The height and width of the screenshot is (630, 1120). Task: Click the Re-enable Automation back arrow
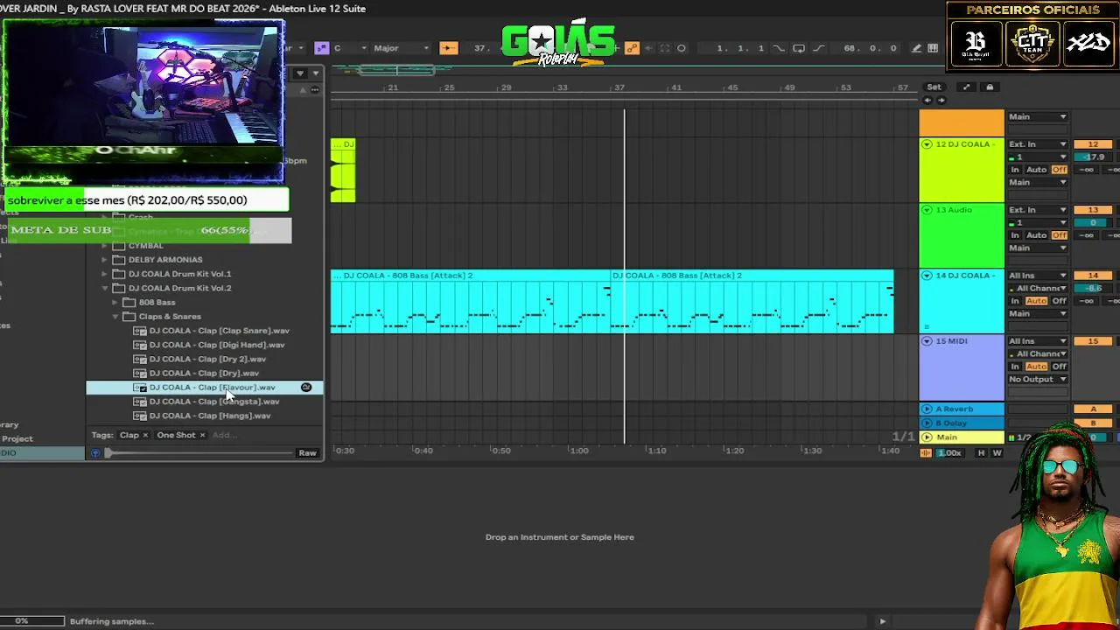(x=648, y=48)
